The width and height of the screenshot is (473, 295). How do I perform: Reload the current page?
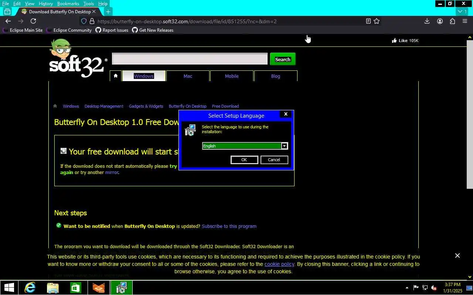coord(33,21)
